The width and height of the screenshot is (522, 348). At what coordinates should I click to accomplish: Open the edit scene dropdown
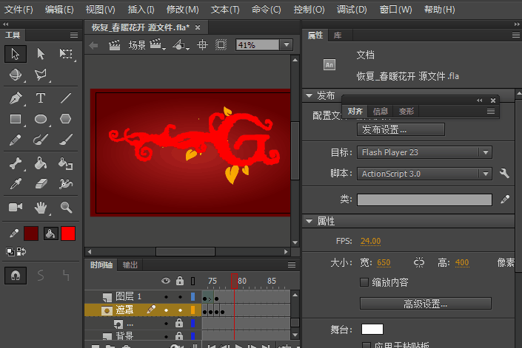[157, 45]
